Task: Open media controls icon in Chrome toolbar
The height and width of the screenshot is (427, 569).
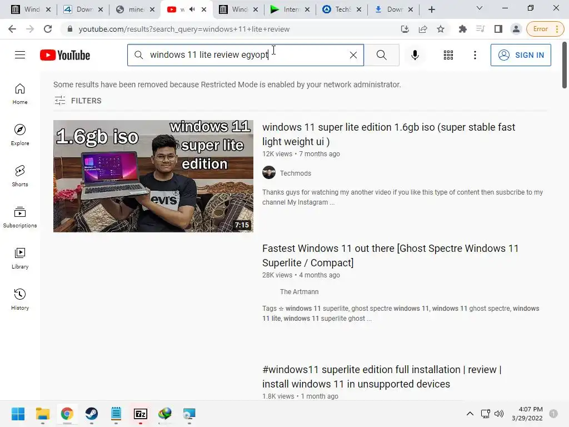Action: [480, 29]
